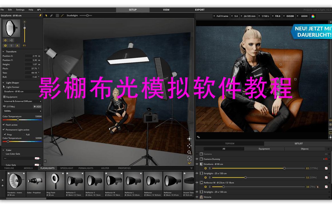Open the magnifier zoom tool in the 3D viewport

(189, 152)
